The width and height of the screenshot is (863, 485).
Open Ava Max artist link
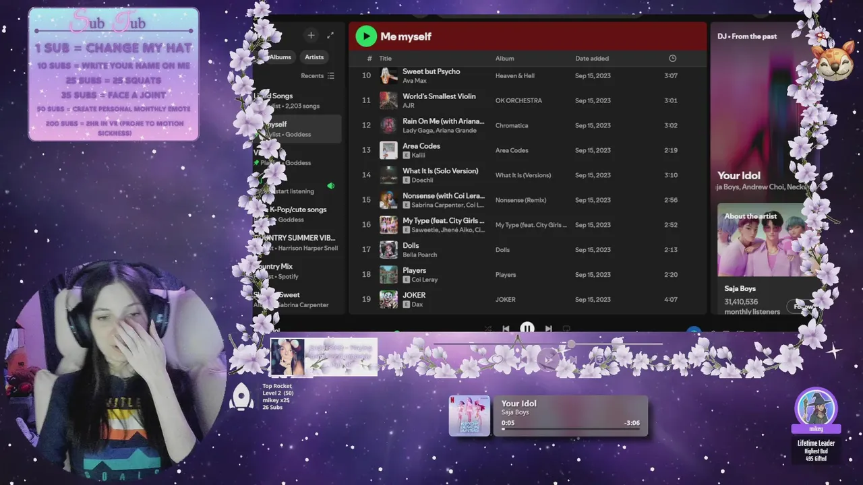coord(415,81)
